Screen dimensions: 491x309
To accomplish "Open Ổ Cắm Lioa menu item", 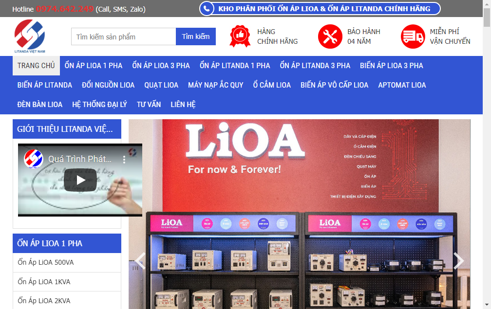I will coord(272,85).
